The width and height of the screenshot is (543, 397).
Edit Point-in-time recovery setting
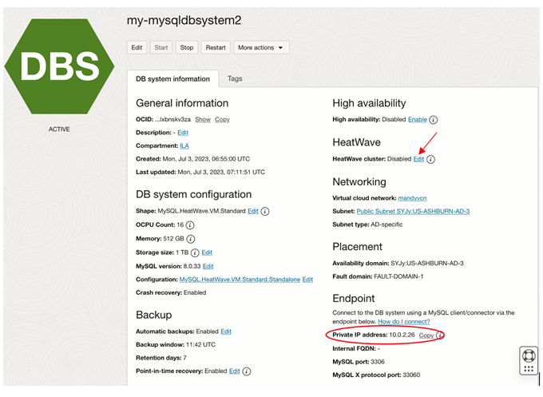(235, 371)
